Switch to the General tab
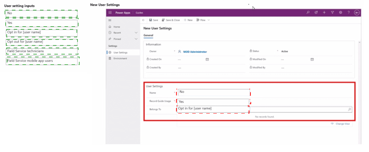Screen dimensions: 369x152 [148, 35]
